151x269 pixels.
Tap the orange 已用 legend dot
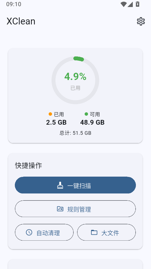[50, 114]
